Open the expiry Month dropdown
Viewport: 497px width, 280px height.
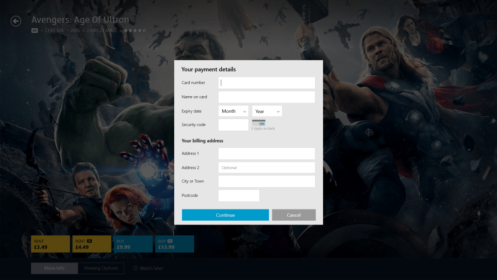(x=233, y=111)
